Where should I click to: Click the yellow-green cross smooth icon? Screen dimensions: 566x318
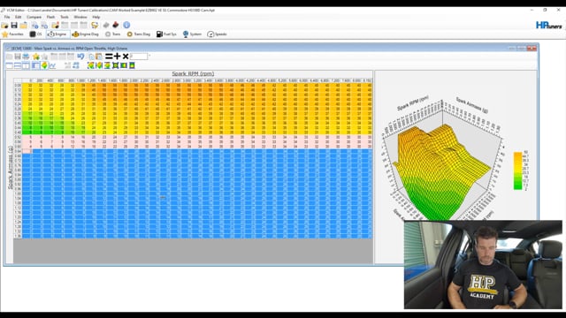[x=116, y=65]
